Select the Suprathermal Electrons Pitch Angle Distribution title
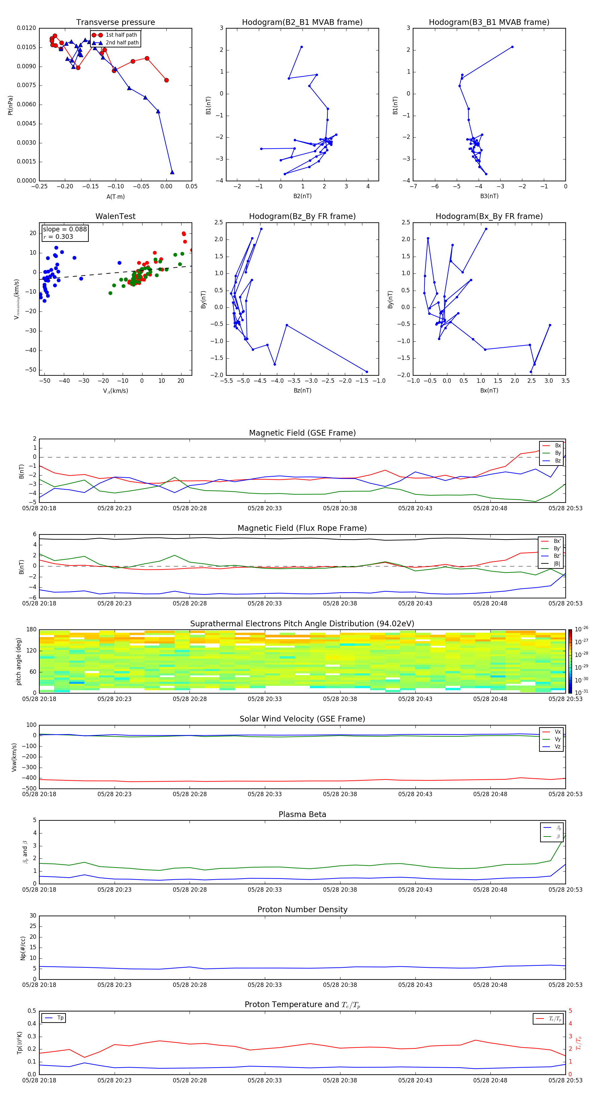605x1110 pixels. [302, 624]
